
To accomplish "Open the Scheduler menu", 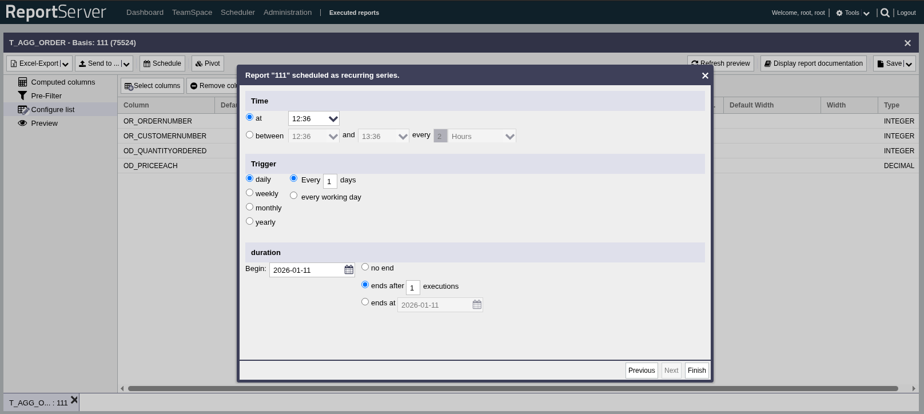I will [x=238, y=13].
